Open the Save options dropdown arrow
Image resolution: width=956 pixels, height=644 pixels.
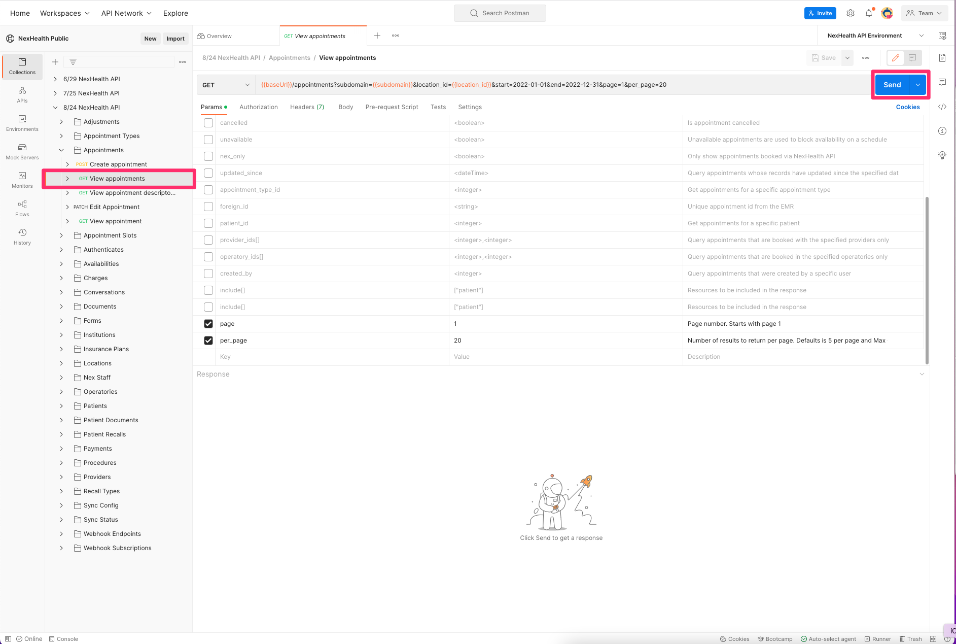(x=847, y=58)
